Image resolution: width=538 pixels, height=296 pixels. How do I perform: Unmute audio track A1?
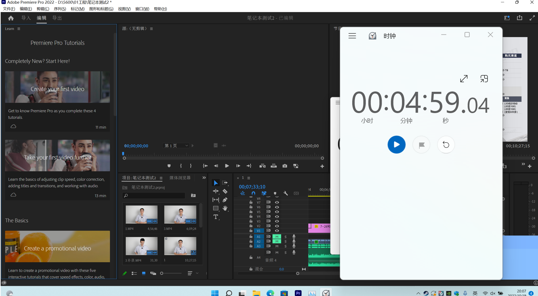coord(277,237)
